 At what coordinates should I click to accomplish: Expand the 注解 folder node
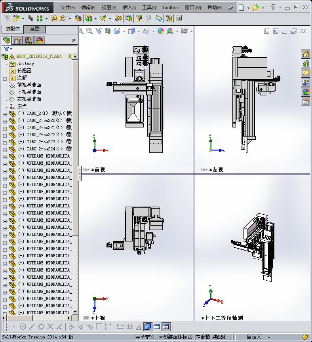(5, 79)
